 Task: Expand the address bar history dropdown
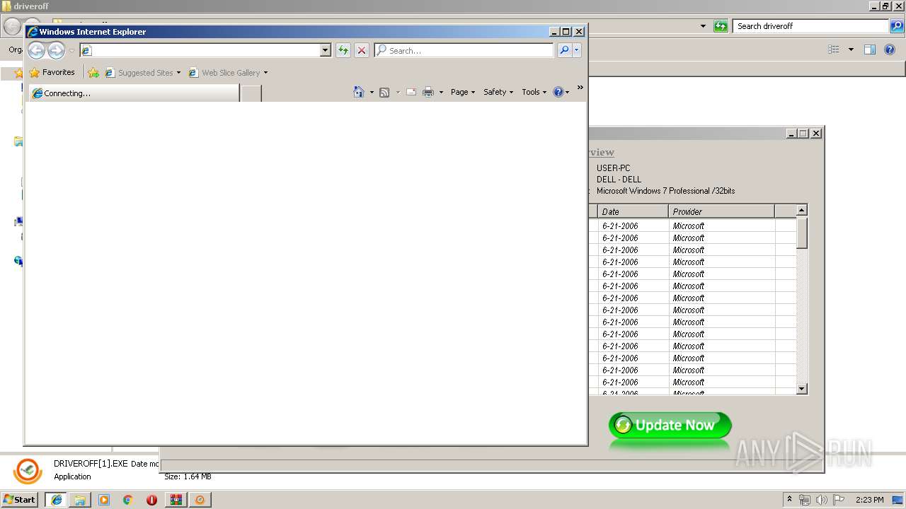[326, 50]
